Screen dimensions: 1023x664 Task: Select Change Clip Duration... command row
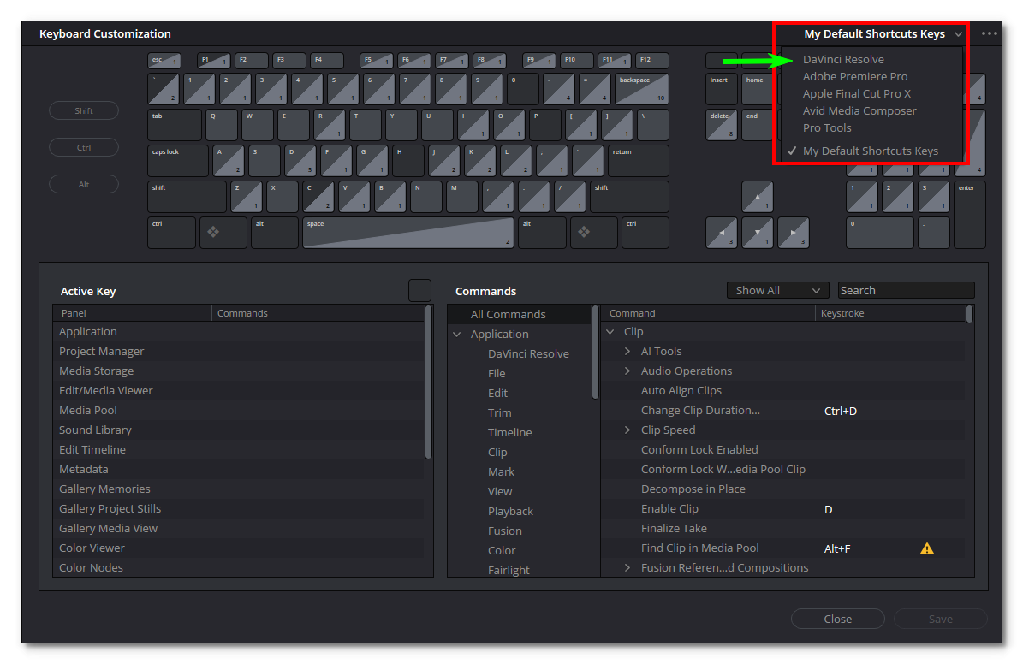point(783,410)
